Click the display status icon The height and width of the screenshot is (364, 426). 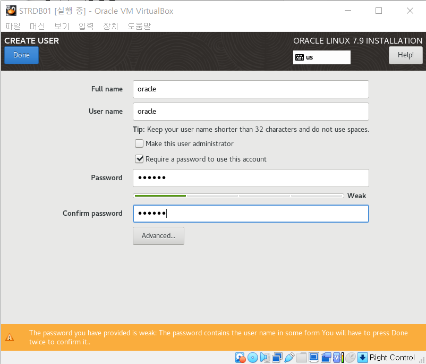314,358
